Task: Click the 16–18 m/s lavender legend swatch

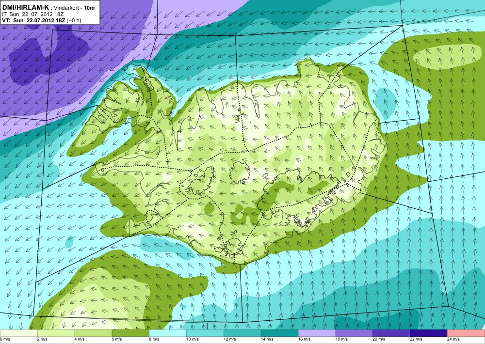Action: coord(317,333)
